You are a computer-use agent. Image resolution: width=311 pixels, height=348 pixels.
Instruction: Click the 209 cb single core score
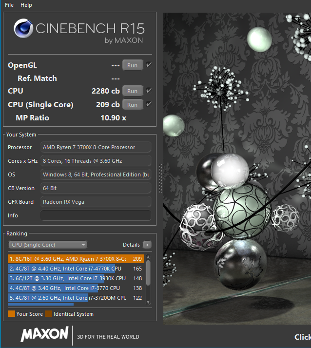(108, 104)
